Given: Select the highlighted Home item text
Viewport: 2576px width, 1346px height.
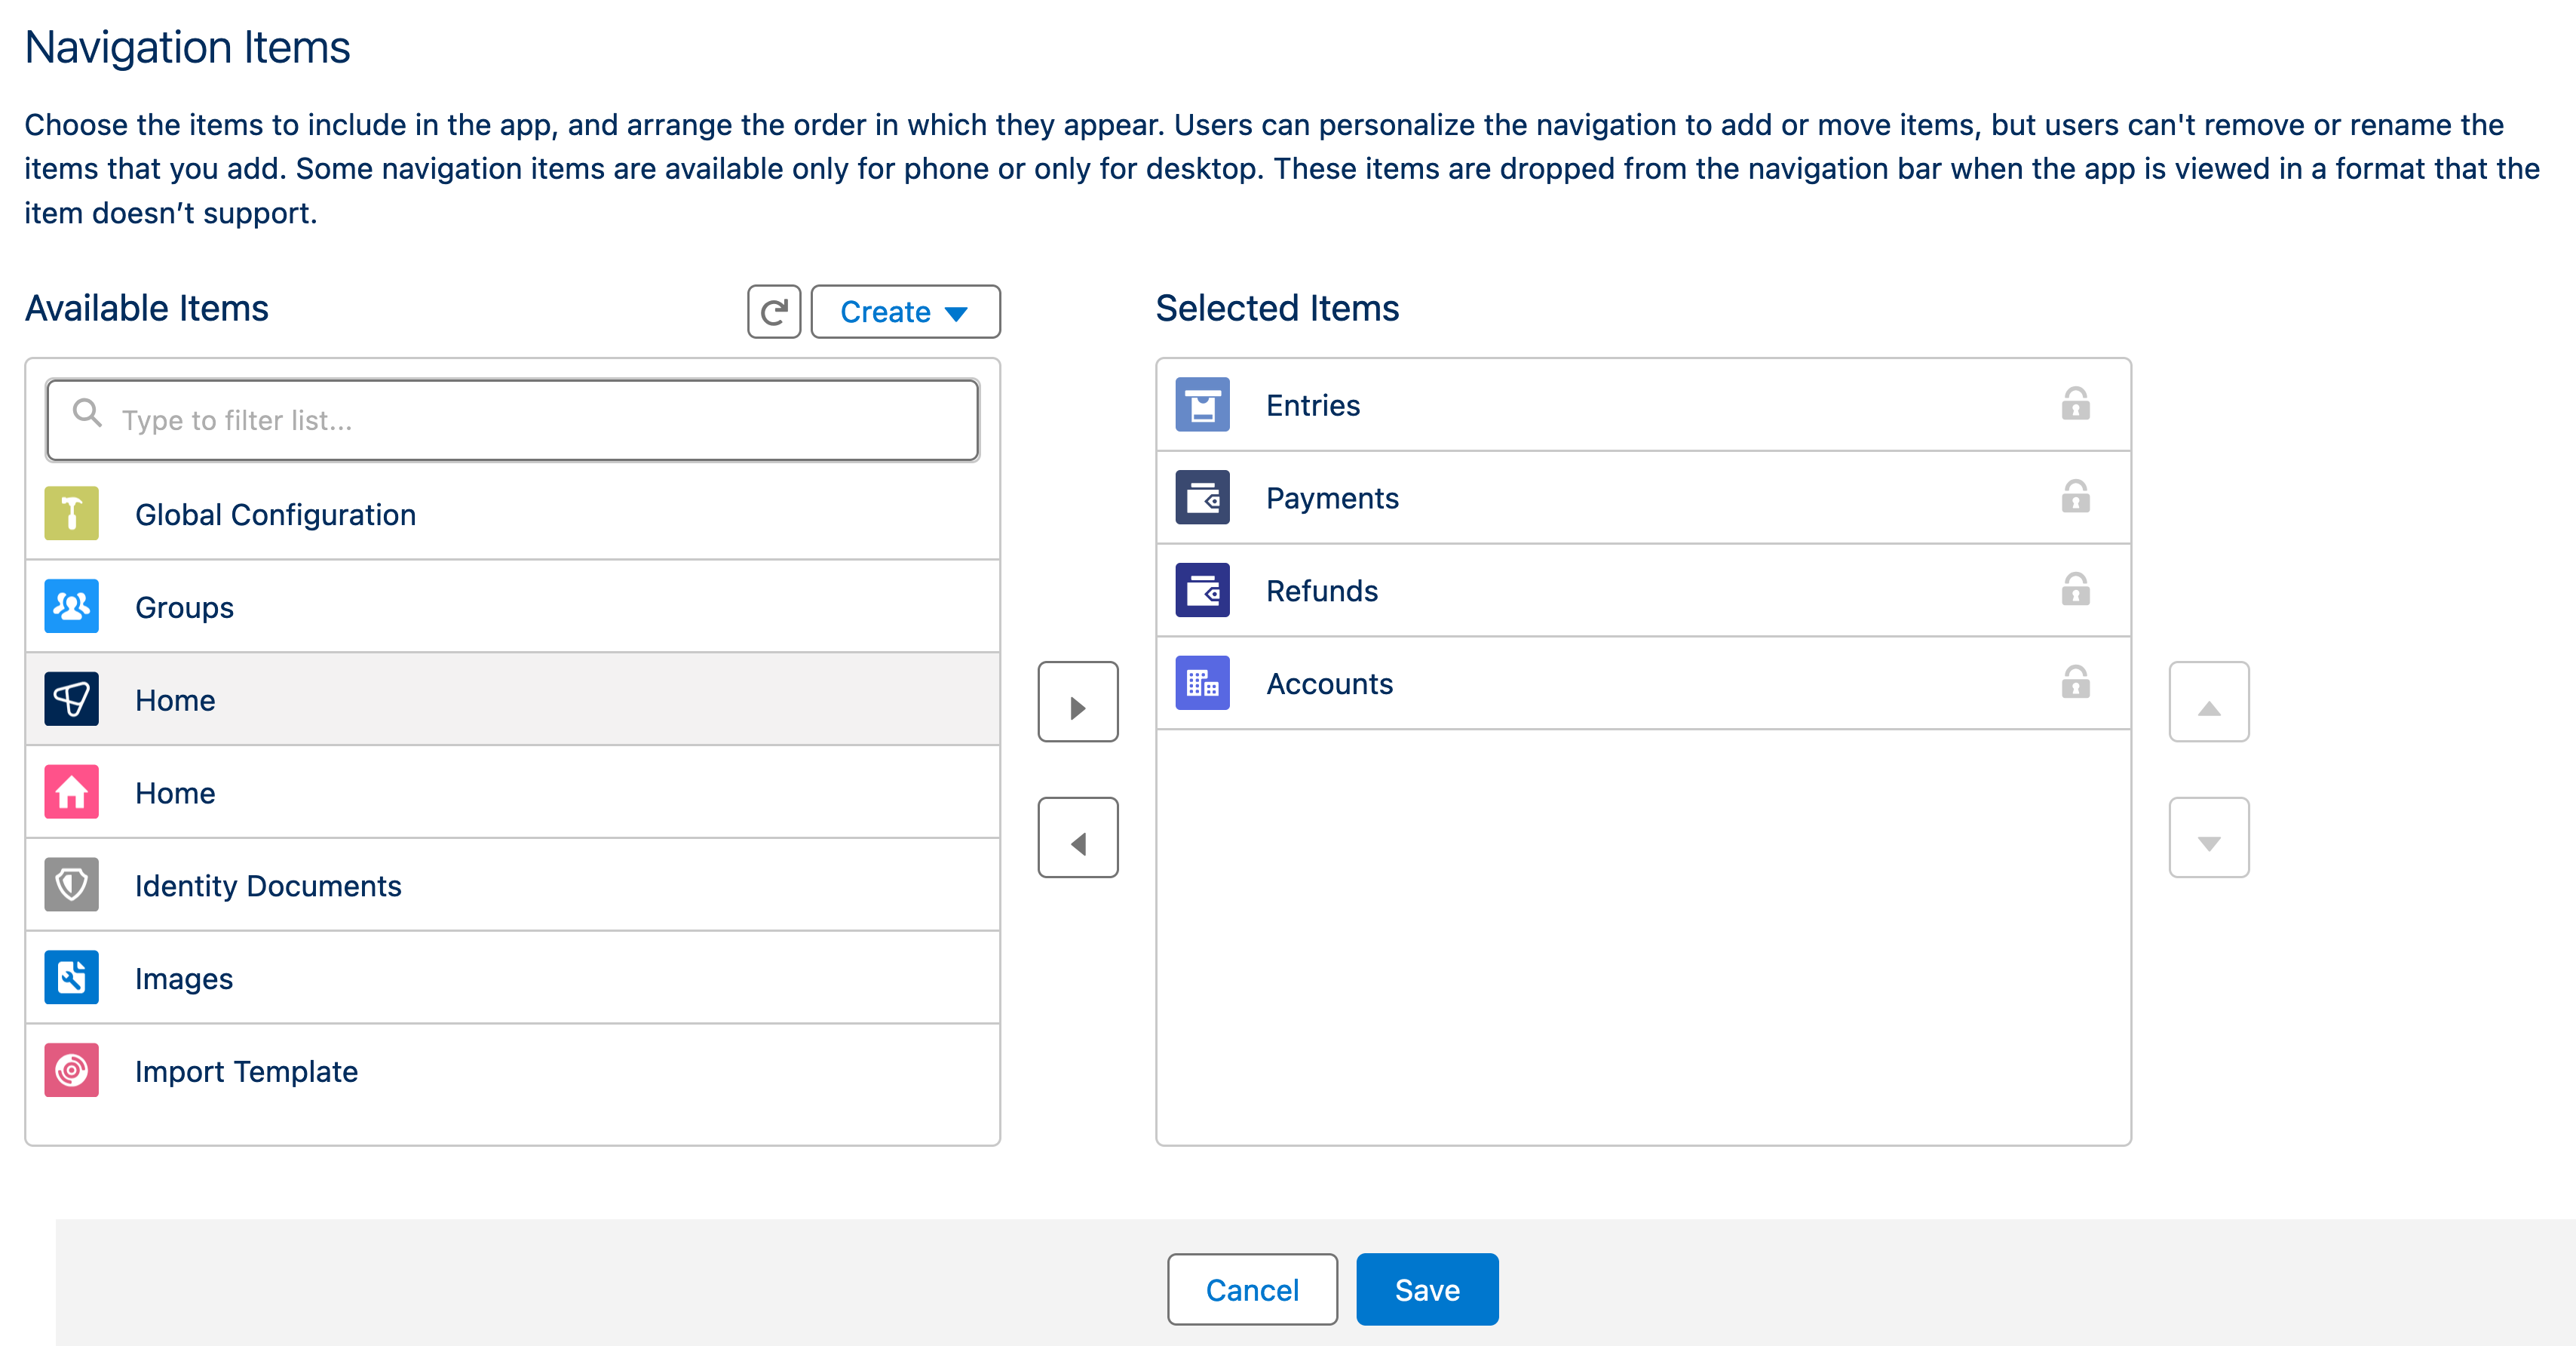Looking at the screenshot, I should tap(175, 700).
